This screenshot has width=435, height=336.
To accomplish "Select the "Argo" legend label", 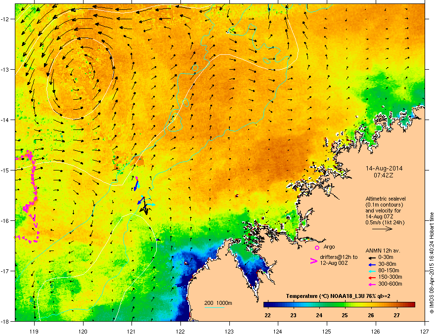I will [x=329, y=247].
